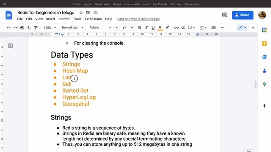Open the Insert menu

coord(50,19)
